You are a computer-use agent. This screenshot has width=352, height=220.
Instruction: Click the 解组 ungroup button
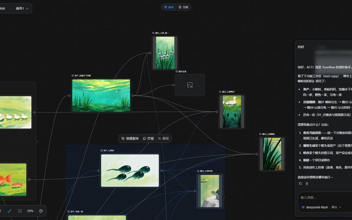pos(163,138)
